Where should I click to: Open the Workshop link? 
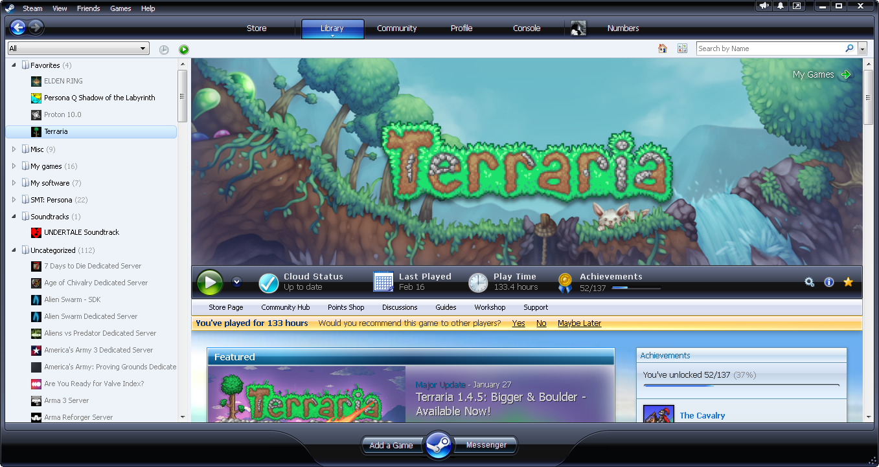(x=490, y=307)
